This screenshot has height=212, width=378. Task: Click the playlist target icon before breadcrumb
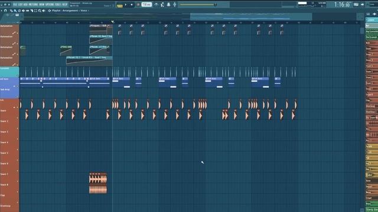(50, 11)
